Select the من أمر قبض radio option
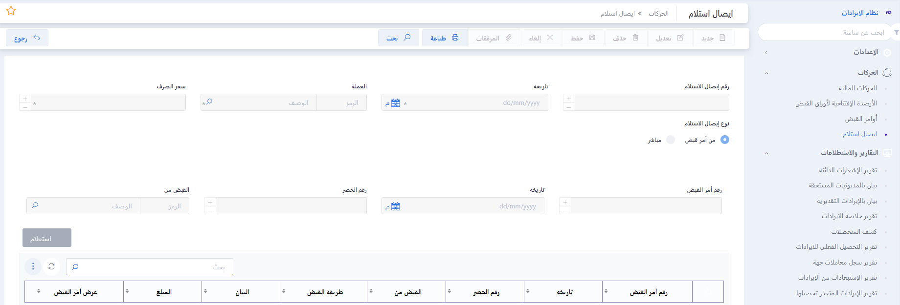900x305 pixels. [725, 140]
